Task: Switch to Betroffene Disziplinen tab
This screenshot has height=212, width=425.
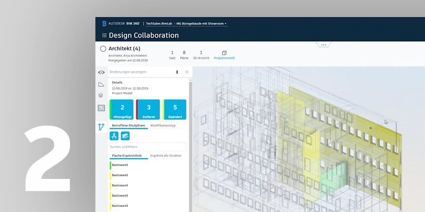Action: pos(129,126)
